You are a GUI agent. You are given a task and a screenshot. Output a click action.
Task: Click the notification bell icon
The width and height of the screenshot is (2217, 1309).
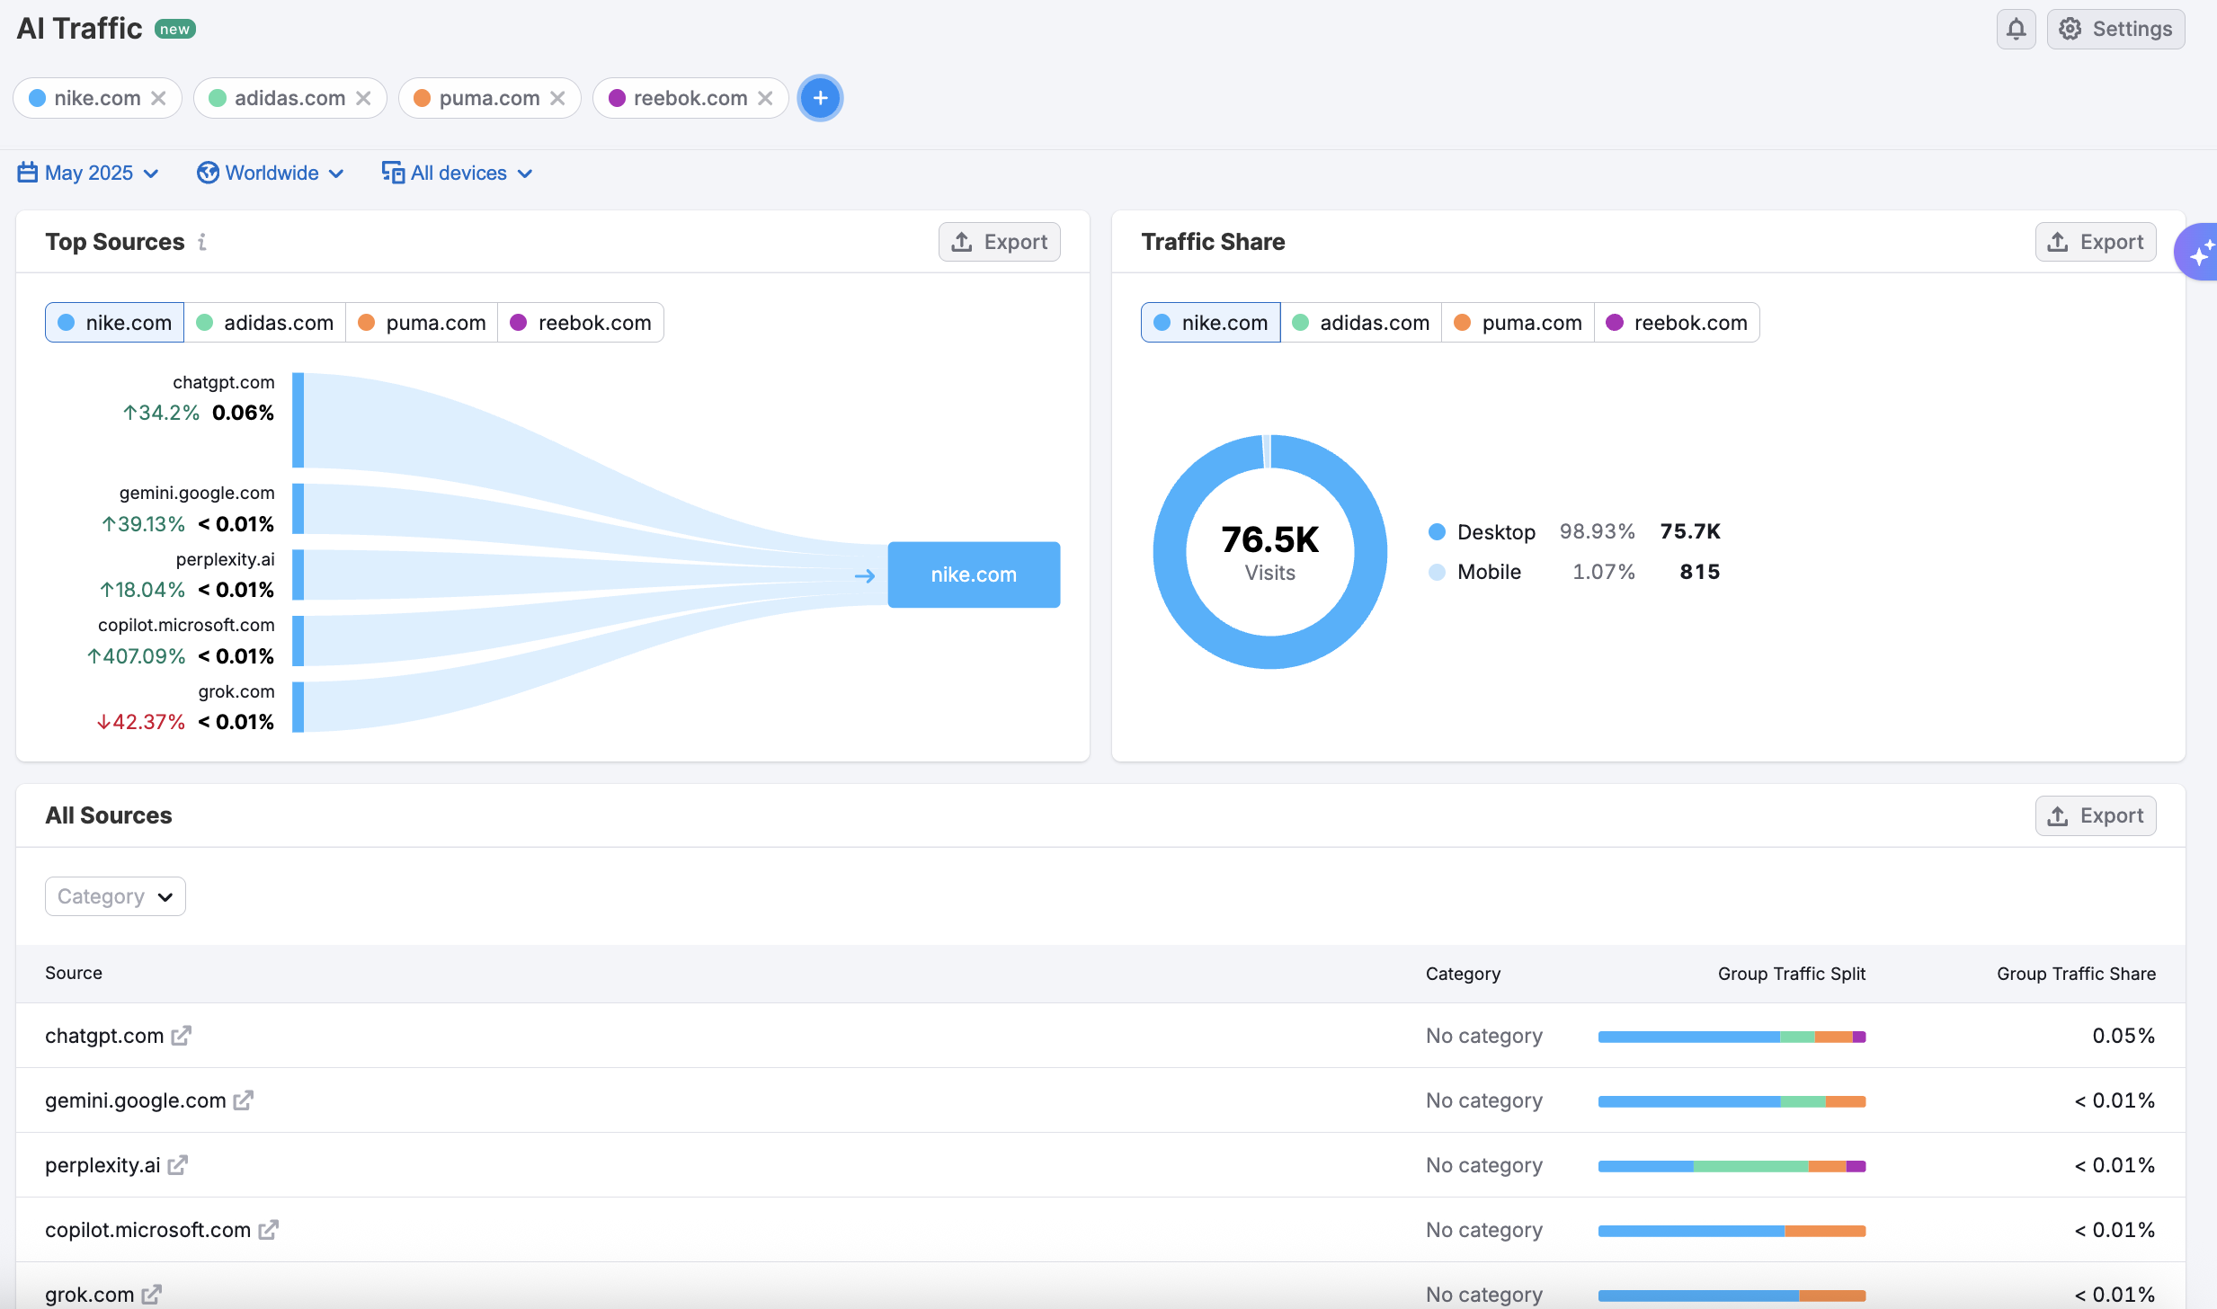pos(2016,29)
